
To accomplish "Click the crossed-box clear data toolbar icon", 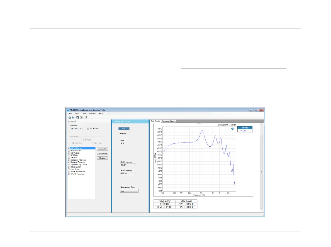I will pos(81,117).
